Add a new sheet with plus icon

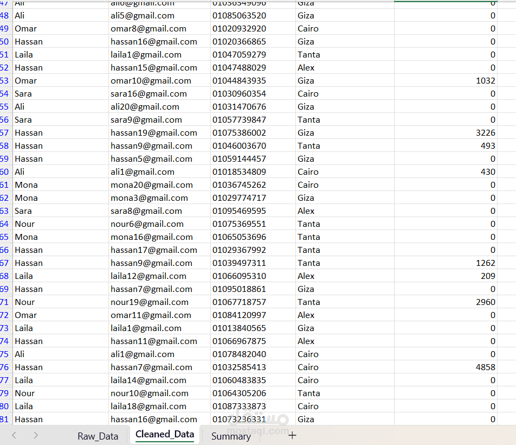292,435
